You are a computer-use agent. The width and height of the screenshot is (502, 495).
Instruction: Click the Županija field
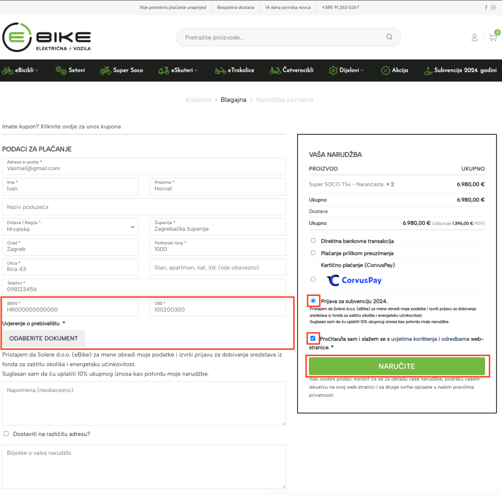[x=218, y=227]
